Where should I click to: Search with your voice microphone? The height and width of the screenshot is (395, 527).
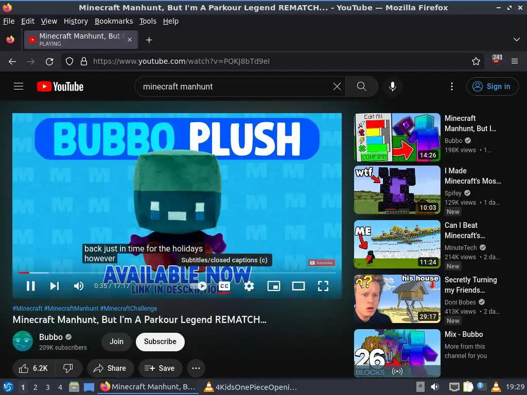pos(392,86)
